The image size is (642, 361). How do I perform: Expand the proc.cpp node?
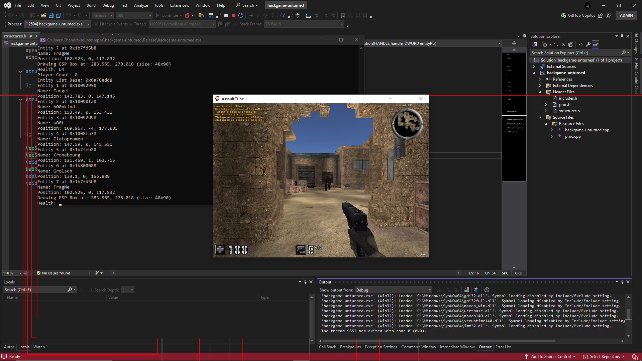click(x=552, y=136)
